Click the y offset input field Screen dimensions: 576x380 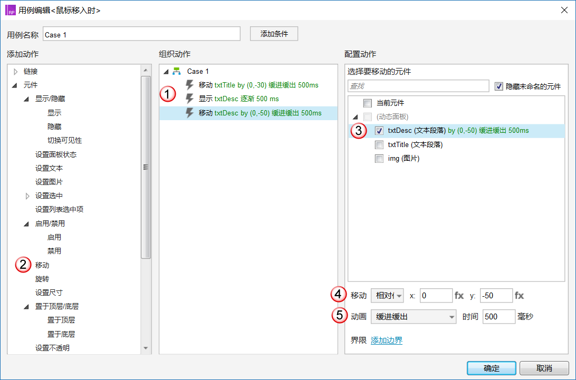click(496, 296)
